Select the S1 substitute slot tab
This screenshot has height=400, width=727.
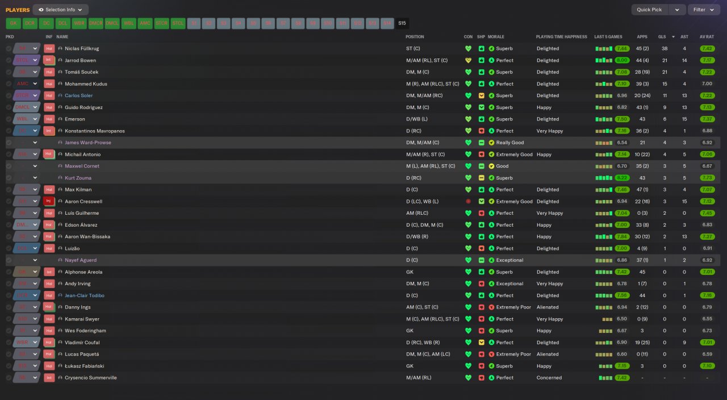[195, 23]
